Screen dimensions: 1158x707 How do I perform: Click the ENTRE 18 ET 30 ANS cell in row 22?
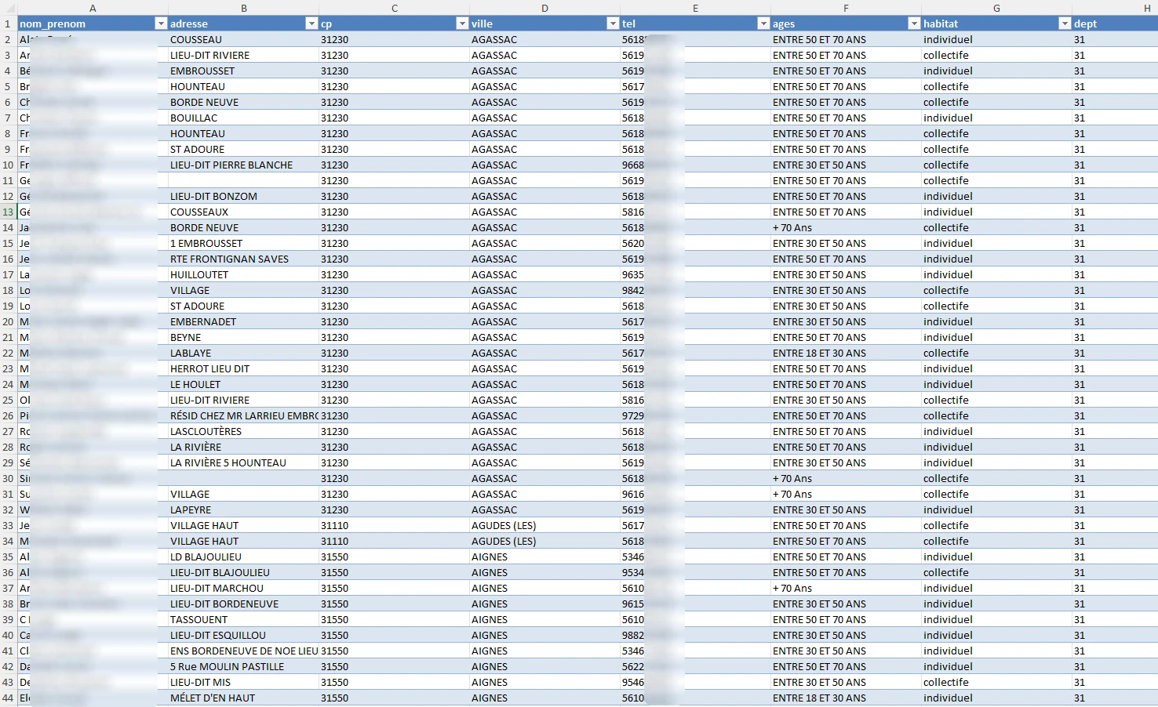click(819, 353)
